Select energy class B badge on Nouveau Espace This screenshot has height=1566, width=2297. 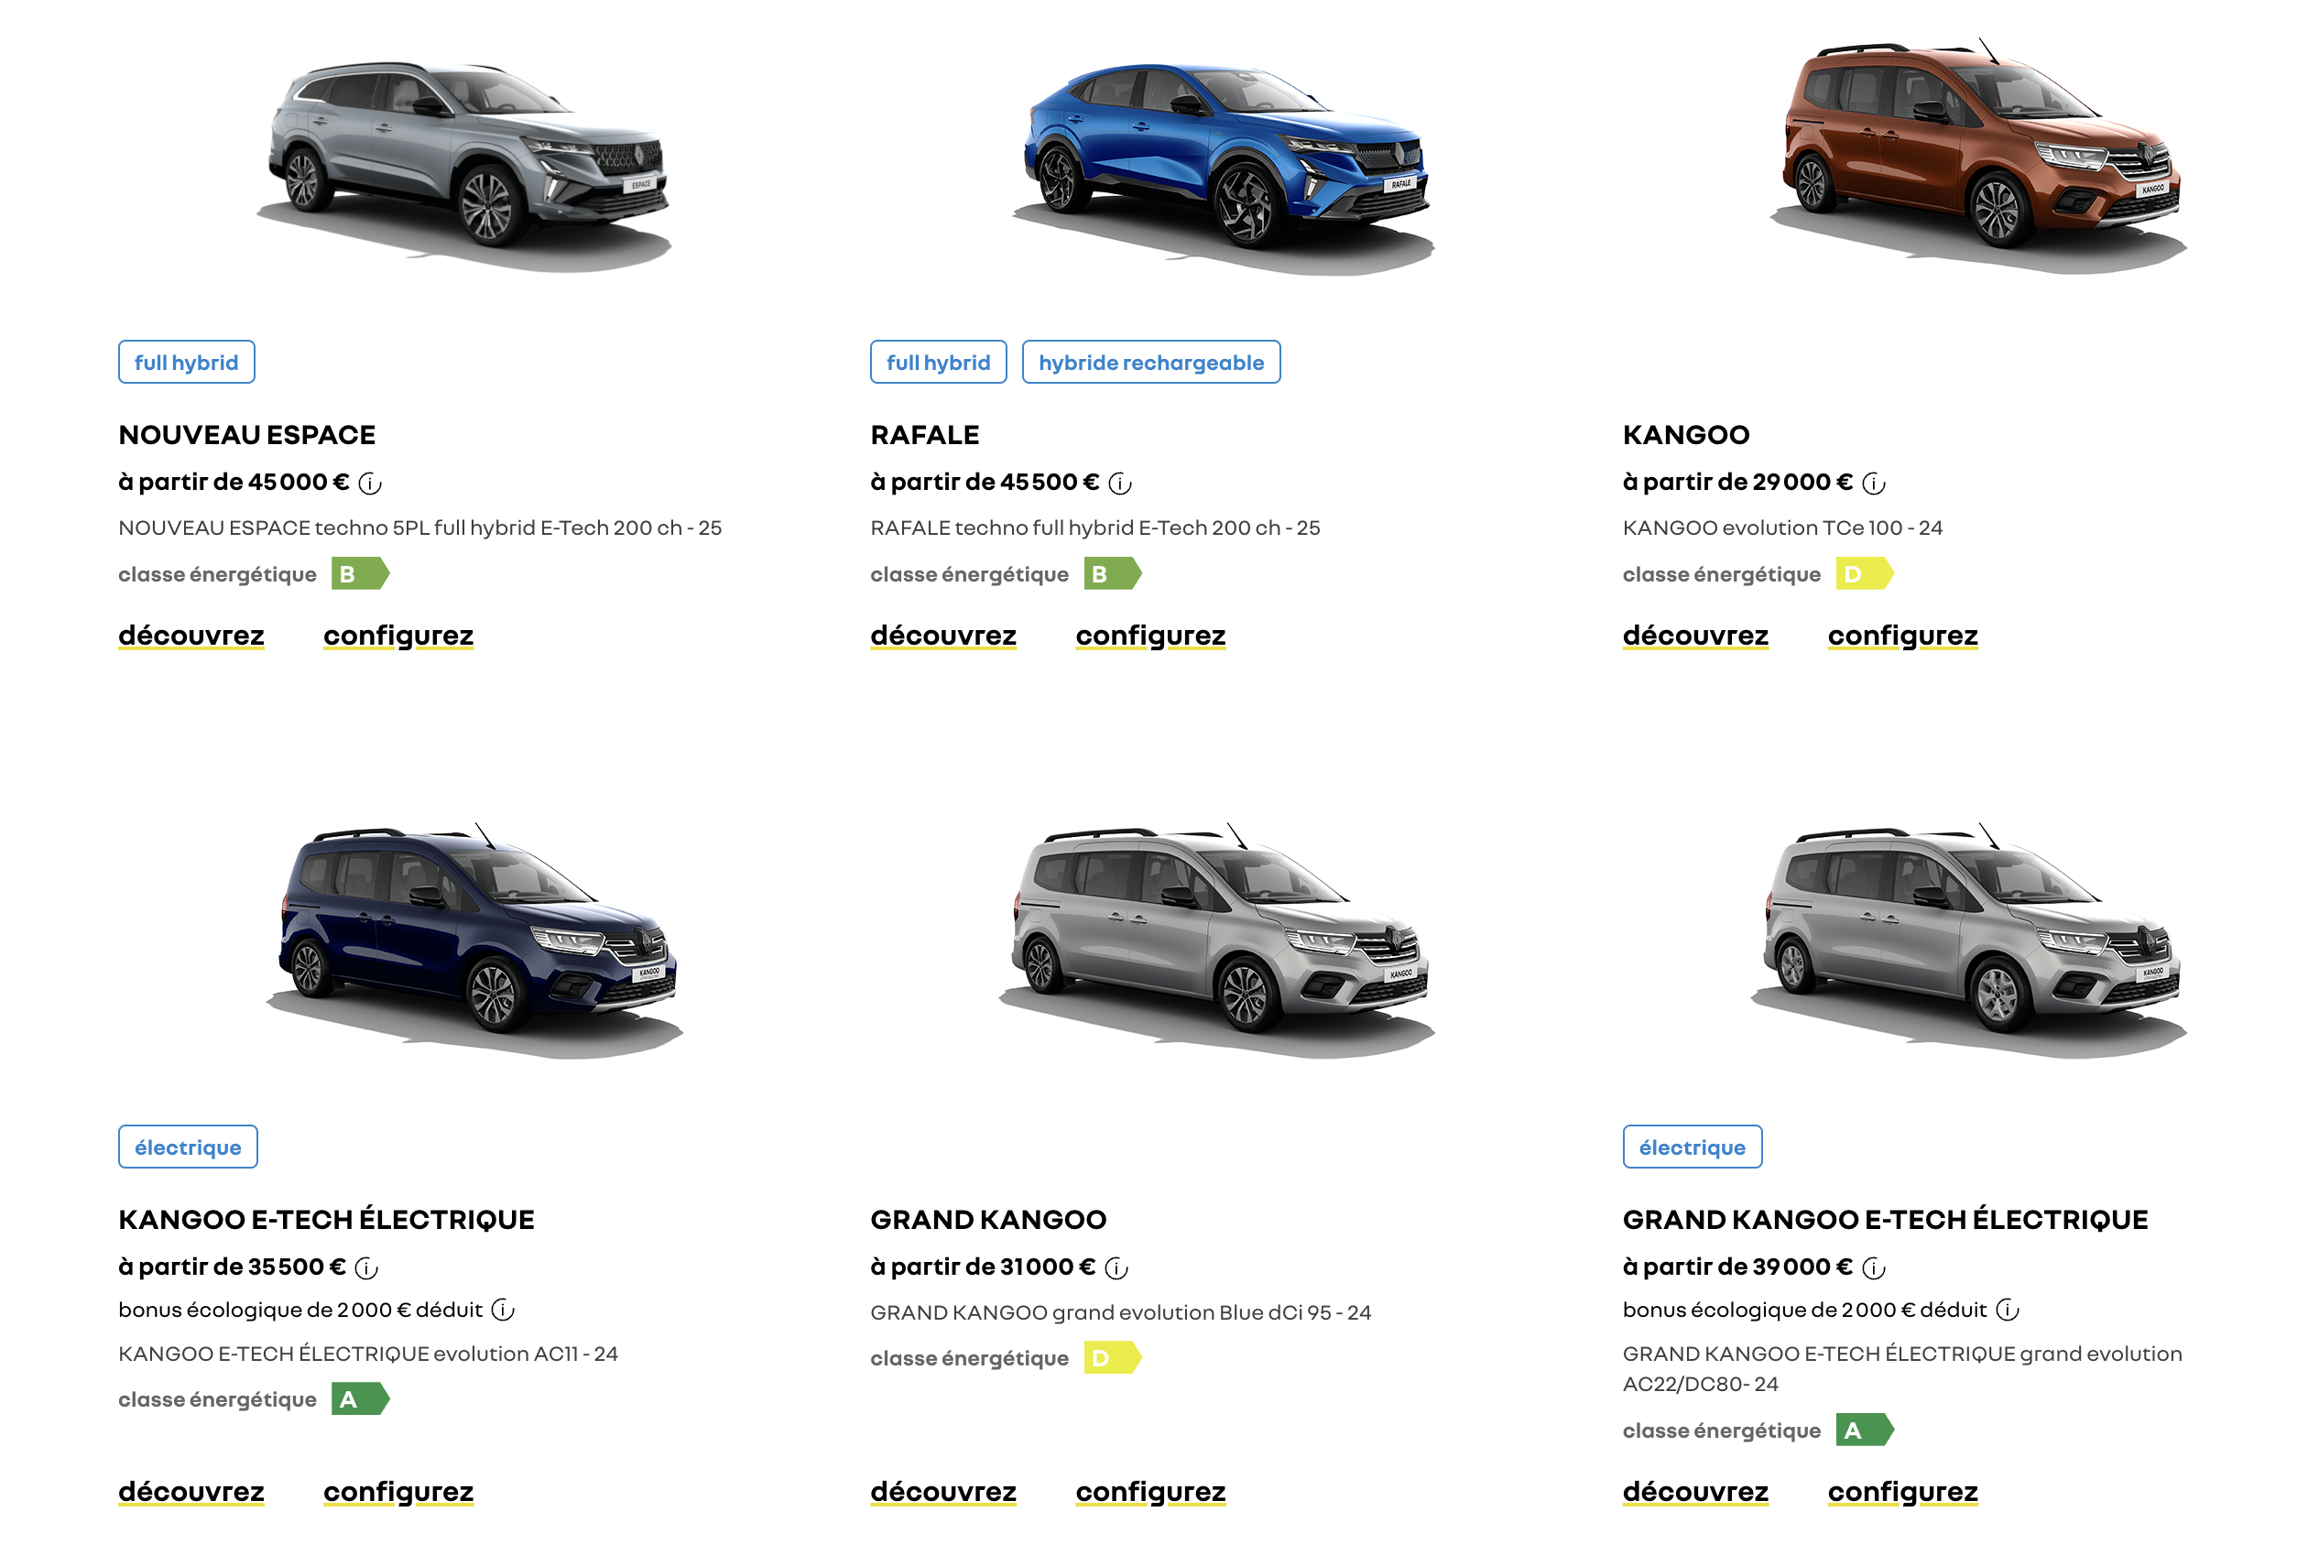pos(360,574)
